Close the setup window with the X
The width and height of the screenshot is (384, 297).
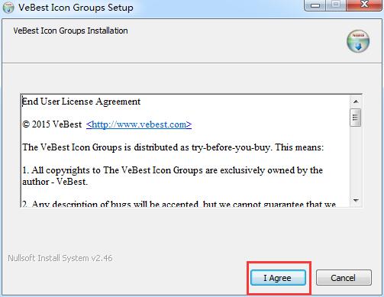pos(364,5)
